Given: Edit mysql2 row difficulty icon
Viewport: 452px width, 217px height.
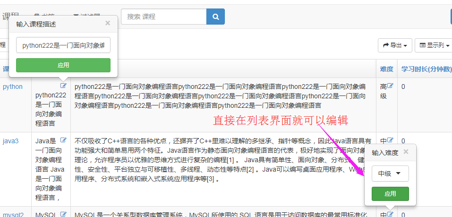Looking at the screenshot, I should 390,214.
